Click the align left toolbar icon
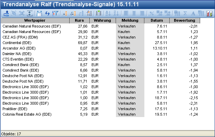This screenshot has width=215, height=137. coord(126,13)
